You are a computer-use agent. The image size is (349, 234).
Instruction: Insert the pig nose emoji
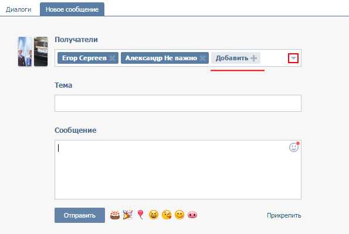192,215
